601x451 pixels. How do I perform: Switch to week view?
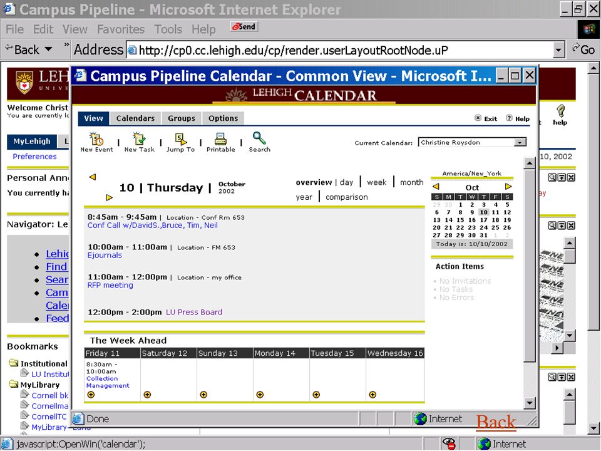[x=377, y=182]
